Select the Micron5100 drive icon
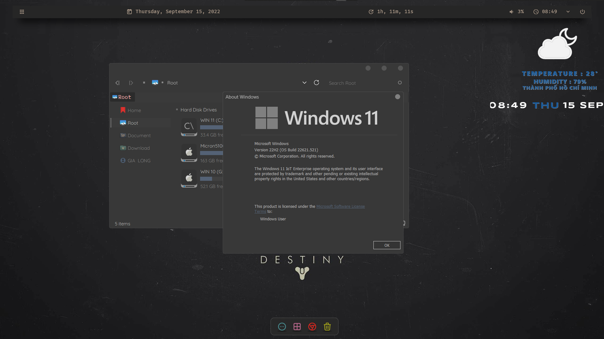The height and width of the screenshot is (339, 604). (189, 153)
